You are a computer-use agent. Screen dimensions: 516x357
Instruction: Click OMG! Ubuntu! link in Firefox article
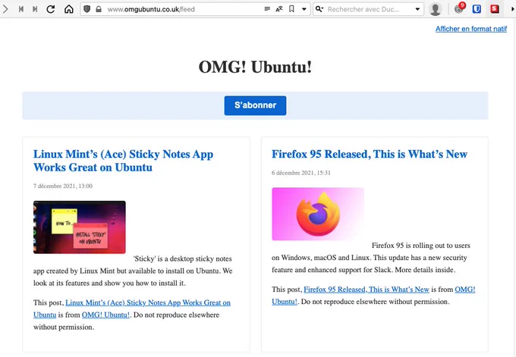[373, 296]
